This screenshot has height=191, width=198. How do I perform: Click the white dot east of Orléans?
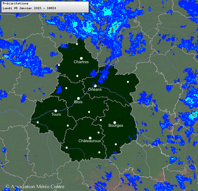128,82
